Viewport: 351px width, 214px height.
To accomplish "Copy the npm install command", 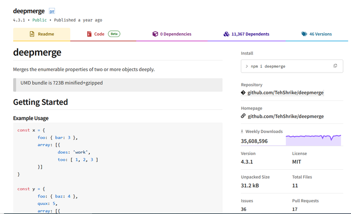I will click(335, 66).
